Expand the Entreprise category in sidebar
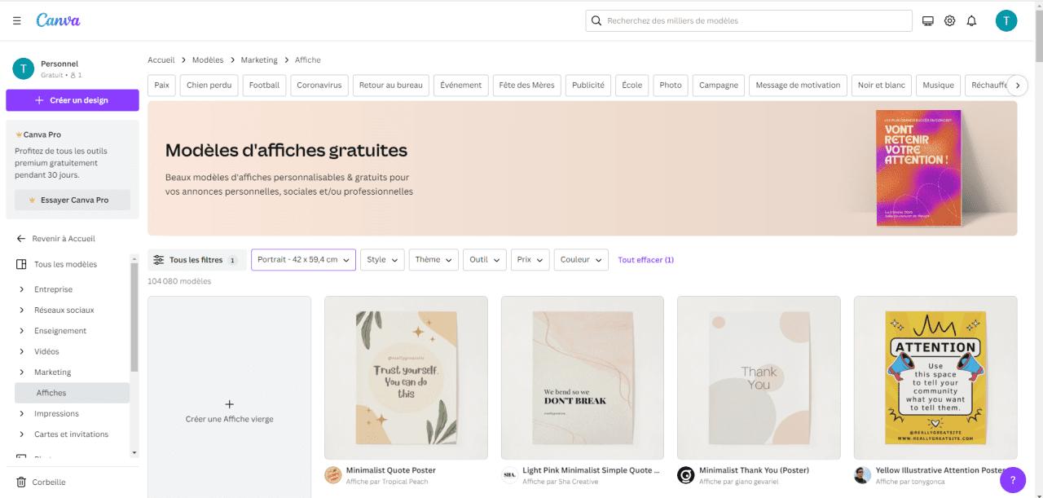The height and width of the screenshot is (498, 1043). point(21,289)
